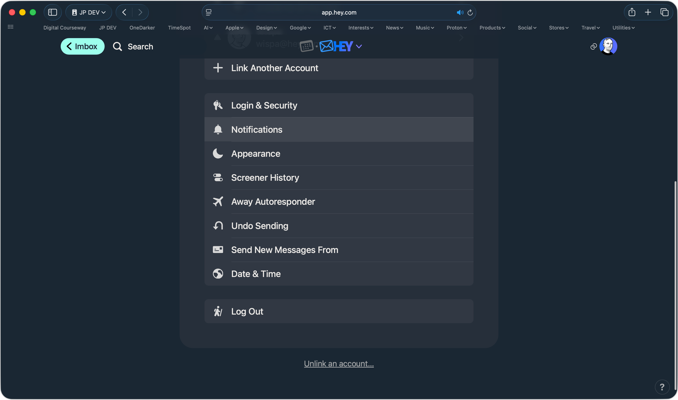Expand the Music bookmarks folder
This screenshot has width=678, height=400.
point(425,28)
